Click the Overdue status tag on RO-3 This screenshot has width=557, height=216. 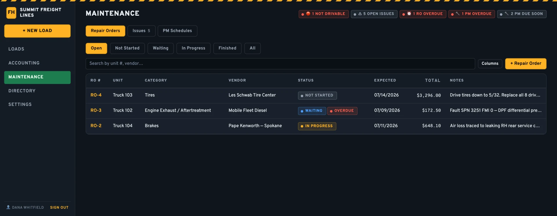tap(342, 111)
